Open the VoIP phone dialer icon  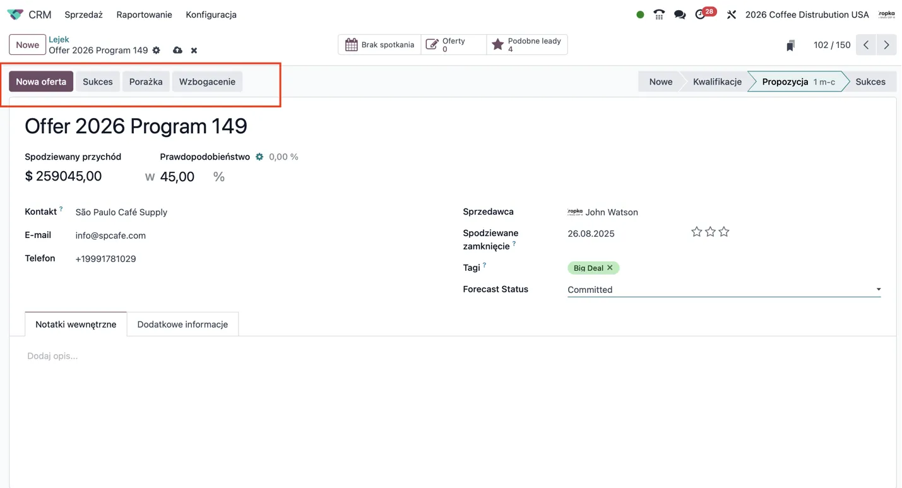(x=659, y=15)
